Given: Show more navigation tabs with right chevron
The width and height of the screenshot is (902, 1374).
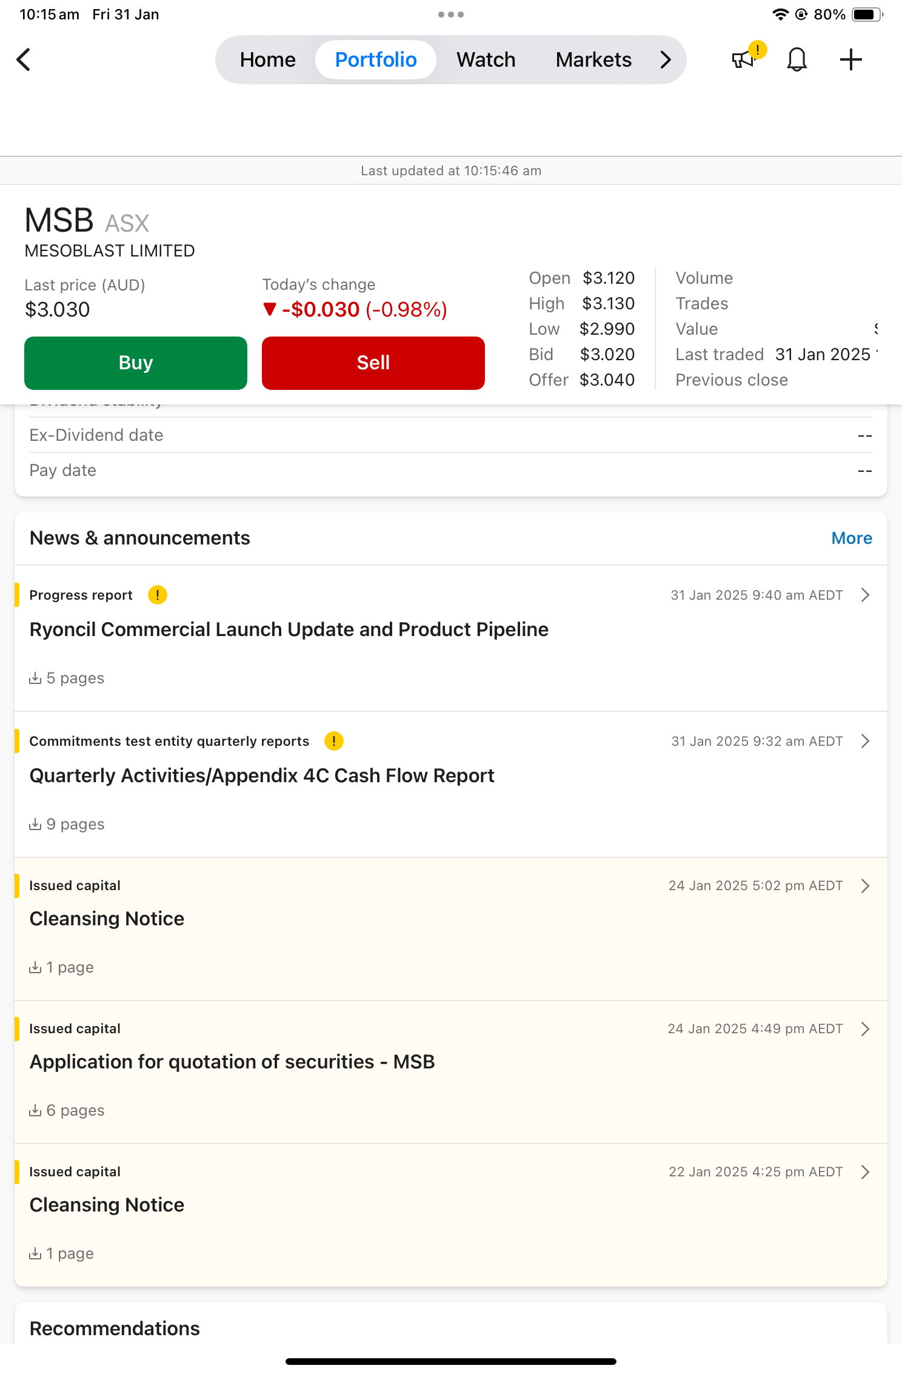Looking at the screenshot, I should [666, 59].
